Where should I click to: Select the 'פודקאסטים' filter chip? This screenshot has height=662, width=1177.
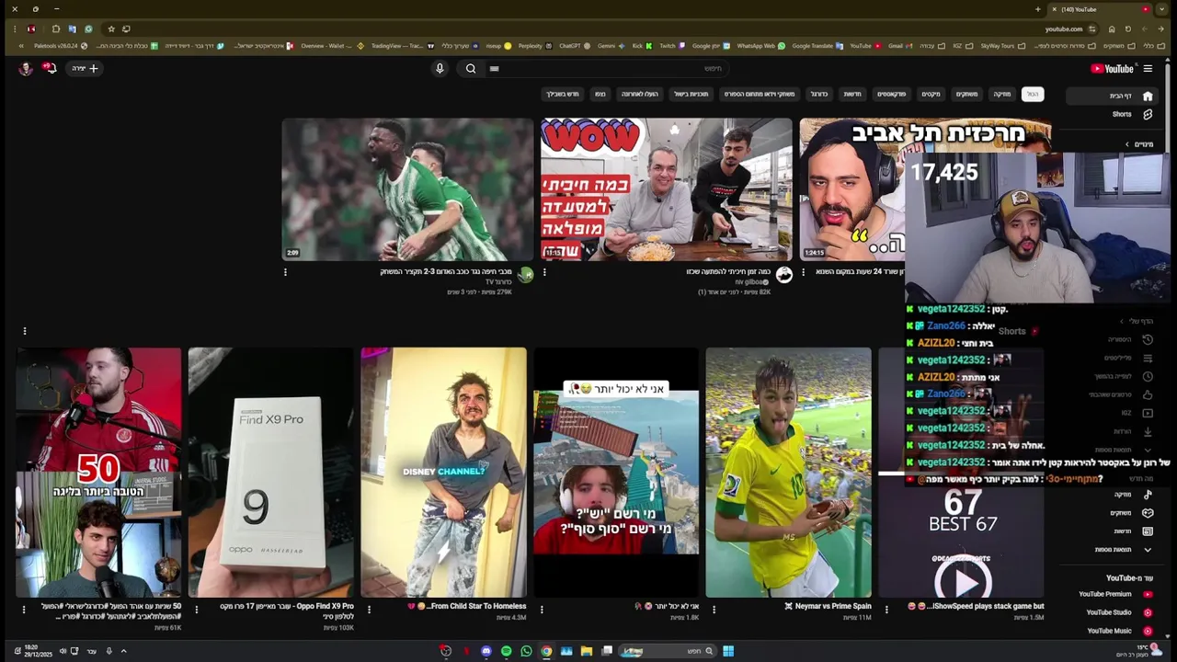pos(891,94)
